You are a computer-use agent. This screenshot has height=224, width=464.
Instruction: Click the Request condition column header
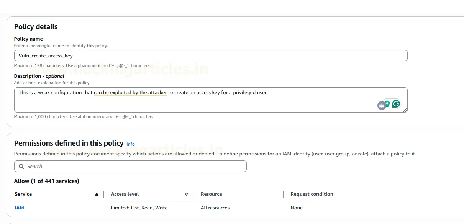312,194
